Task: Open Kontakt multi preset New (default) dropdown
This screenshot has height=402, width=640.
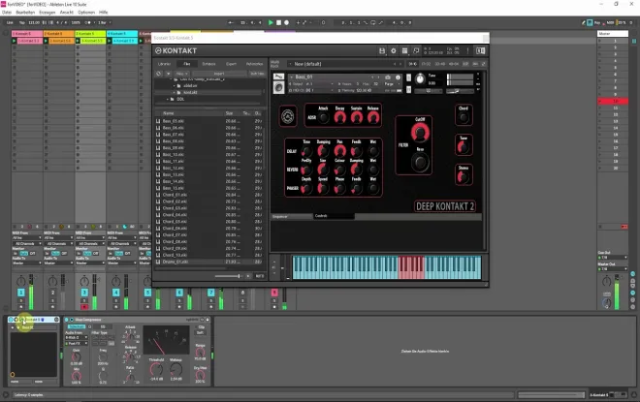Action: [x=344, y=64]
